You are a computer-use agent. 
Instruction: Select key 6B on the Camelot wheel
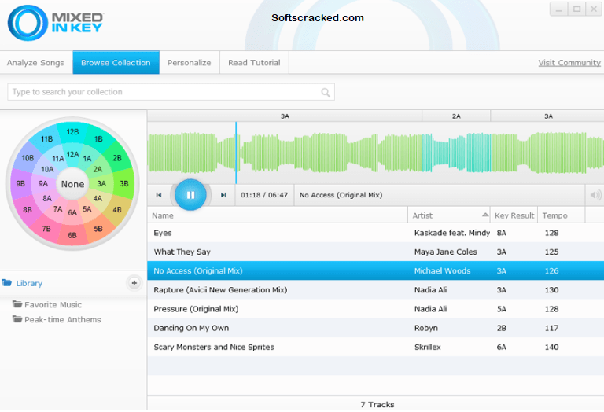72,235
